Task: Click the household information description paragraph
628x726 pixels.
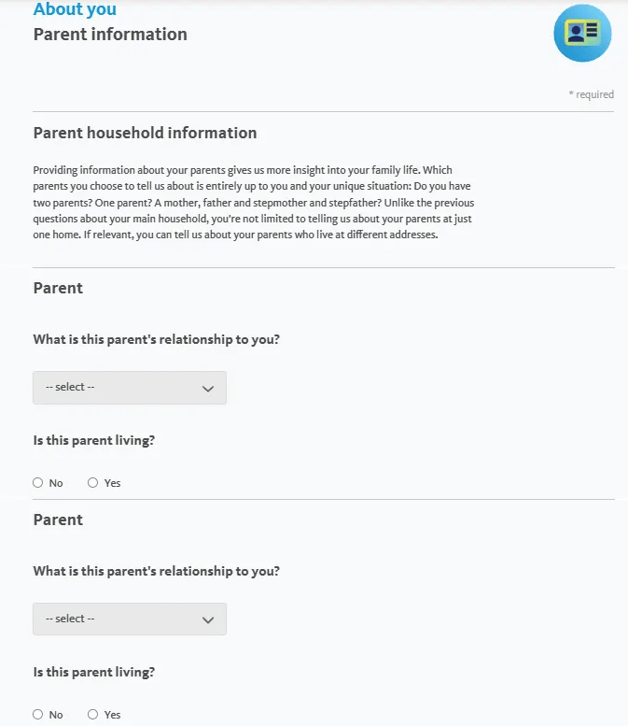Action: (x=254, y=203)
